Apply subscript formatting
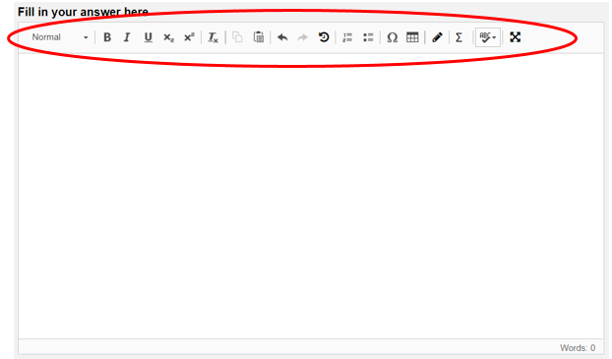 168,37
